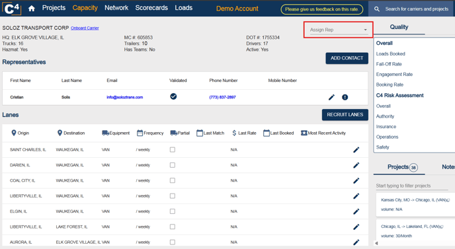Select Insurance risk assessment item

pyautogui.click(x=386, y=127)
